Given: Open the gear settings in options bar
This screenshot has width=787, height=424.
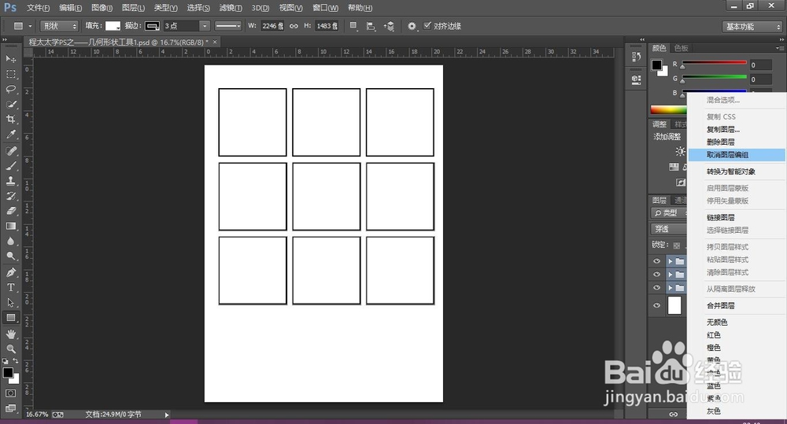Looking at the screenshot, I should [412, 26].
